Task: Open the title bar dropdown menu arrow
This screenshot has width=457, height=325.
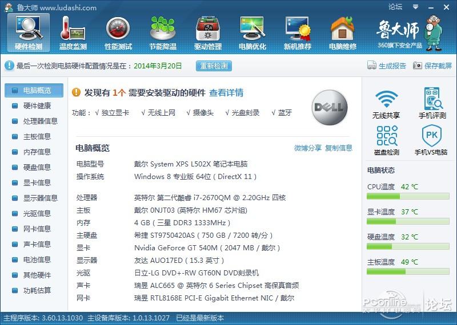Action: coord(416,7)
